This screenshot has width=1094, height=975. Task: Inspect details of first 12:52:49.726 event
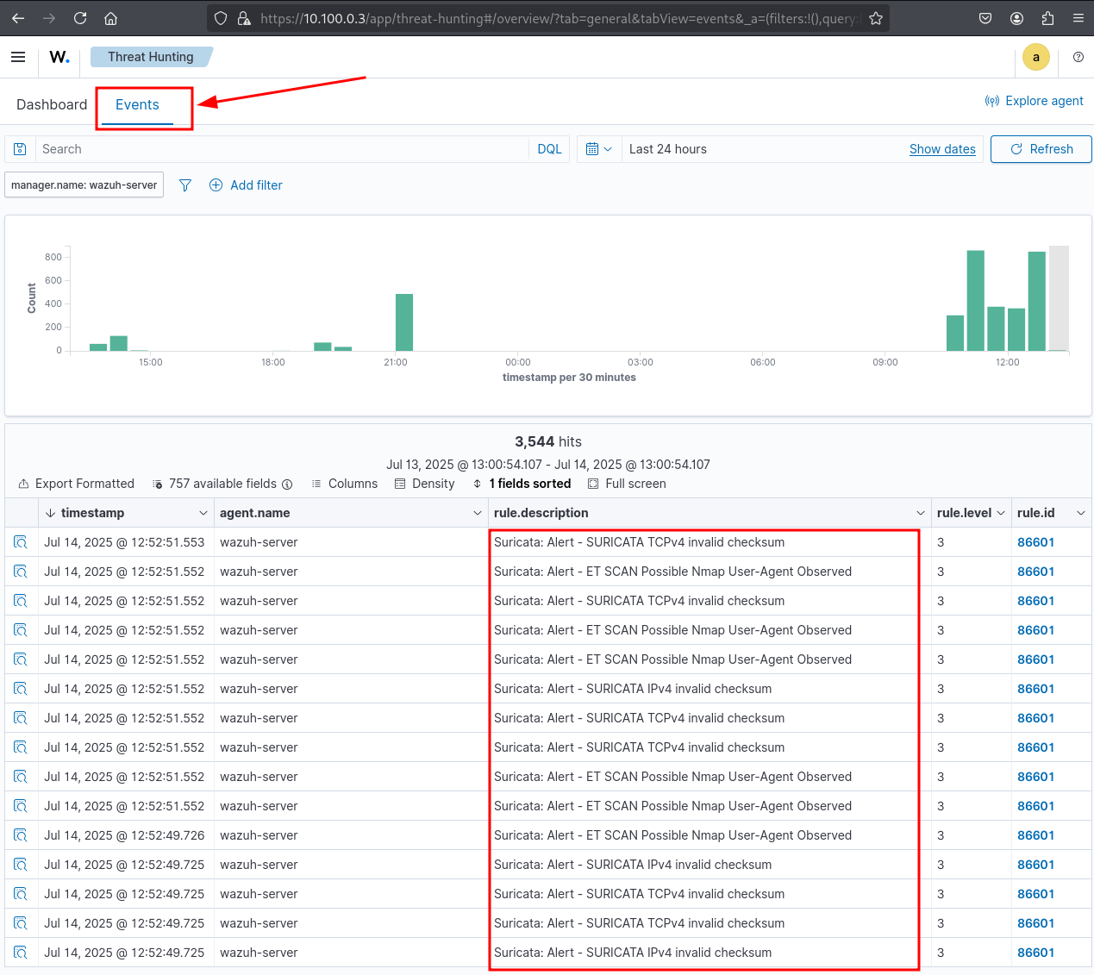pos(21,835)
